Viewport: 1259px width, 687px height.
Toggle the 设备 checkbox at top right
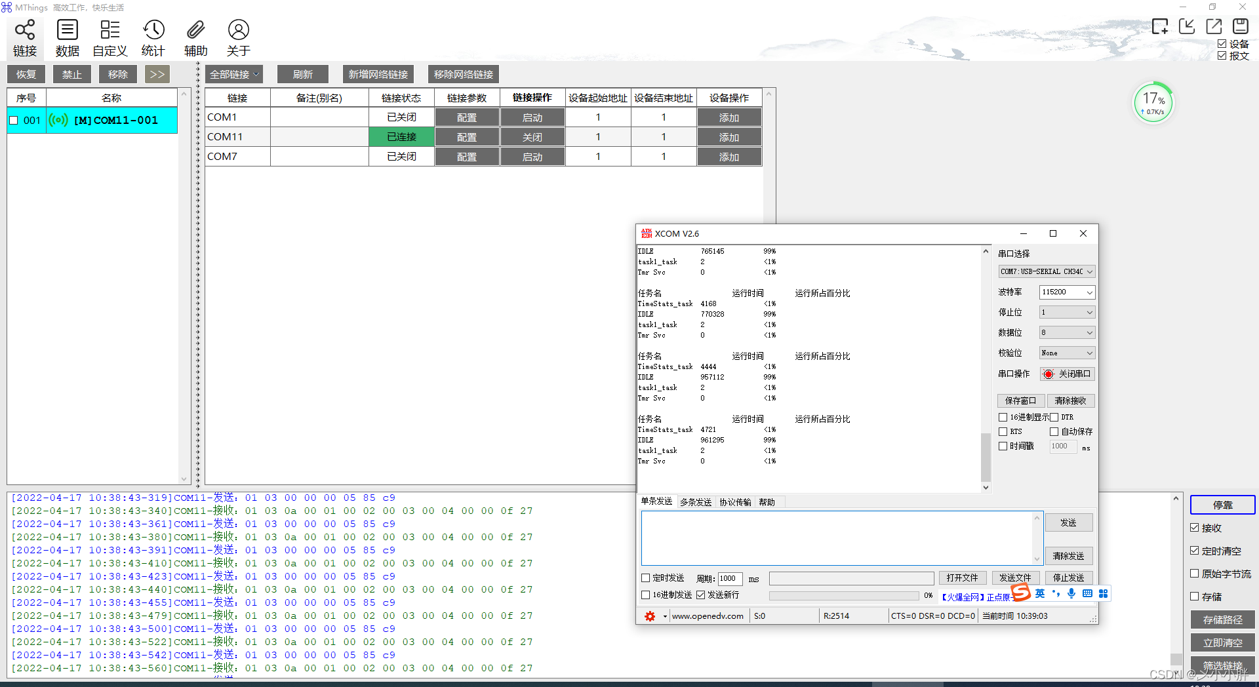(x=1222, y=44)
